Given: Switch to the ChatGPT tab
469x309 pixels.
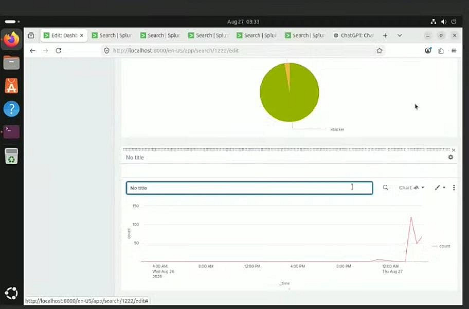Looking at the screenshot, I should point(354,35).
